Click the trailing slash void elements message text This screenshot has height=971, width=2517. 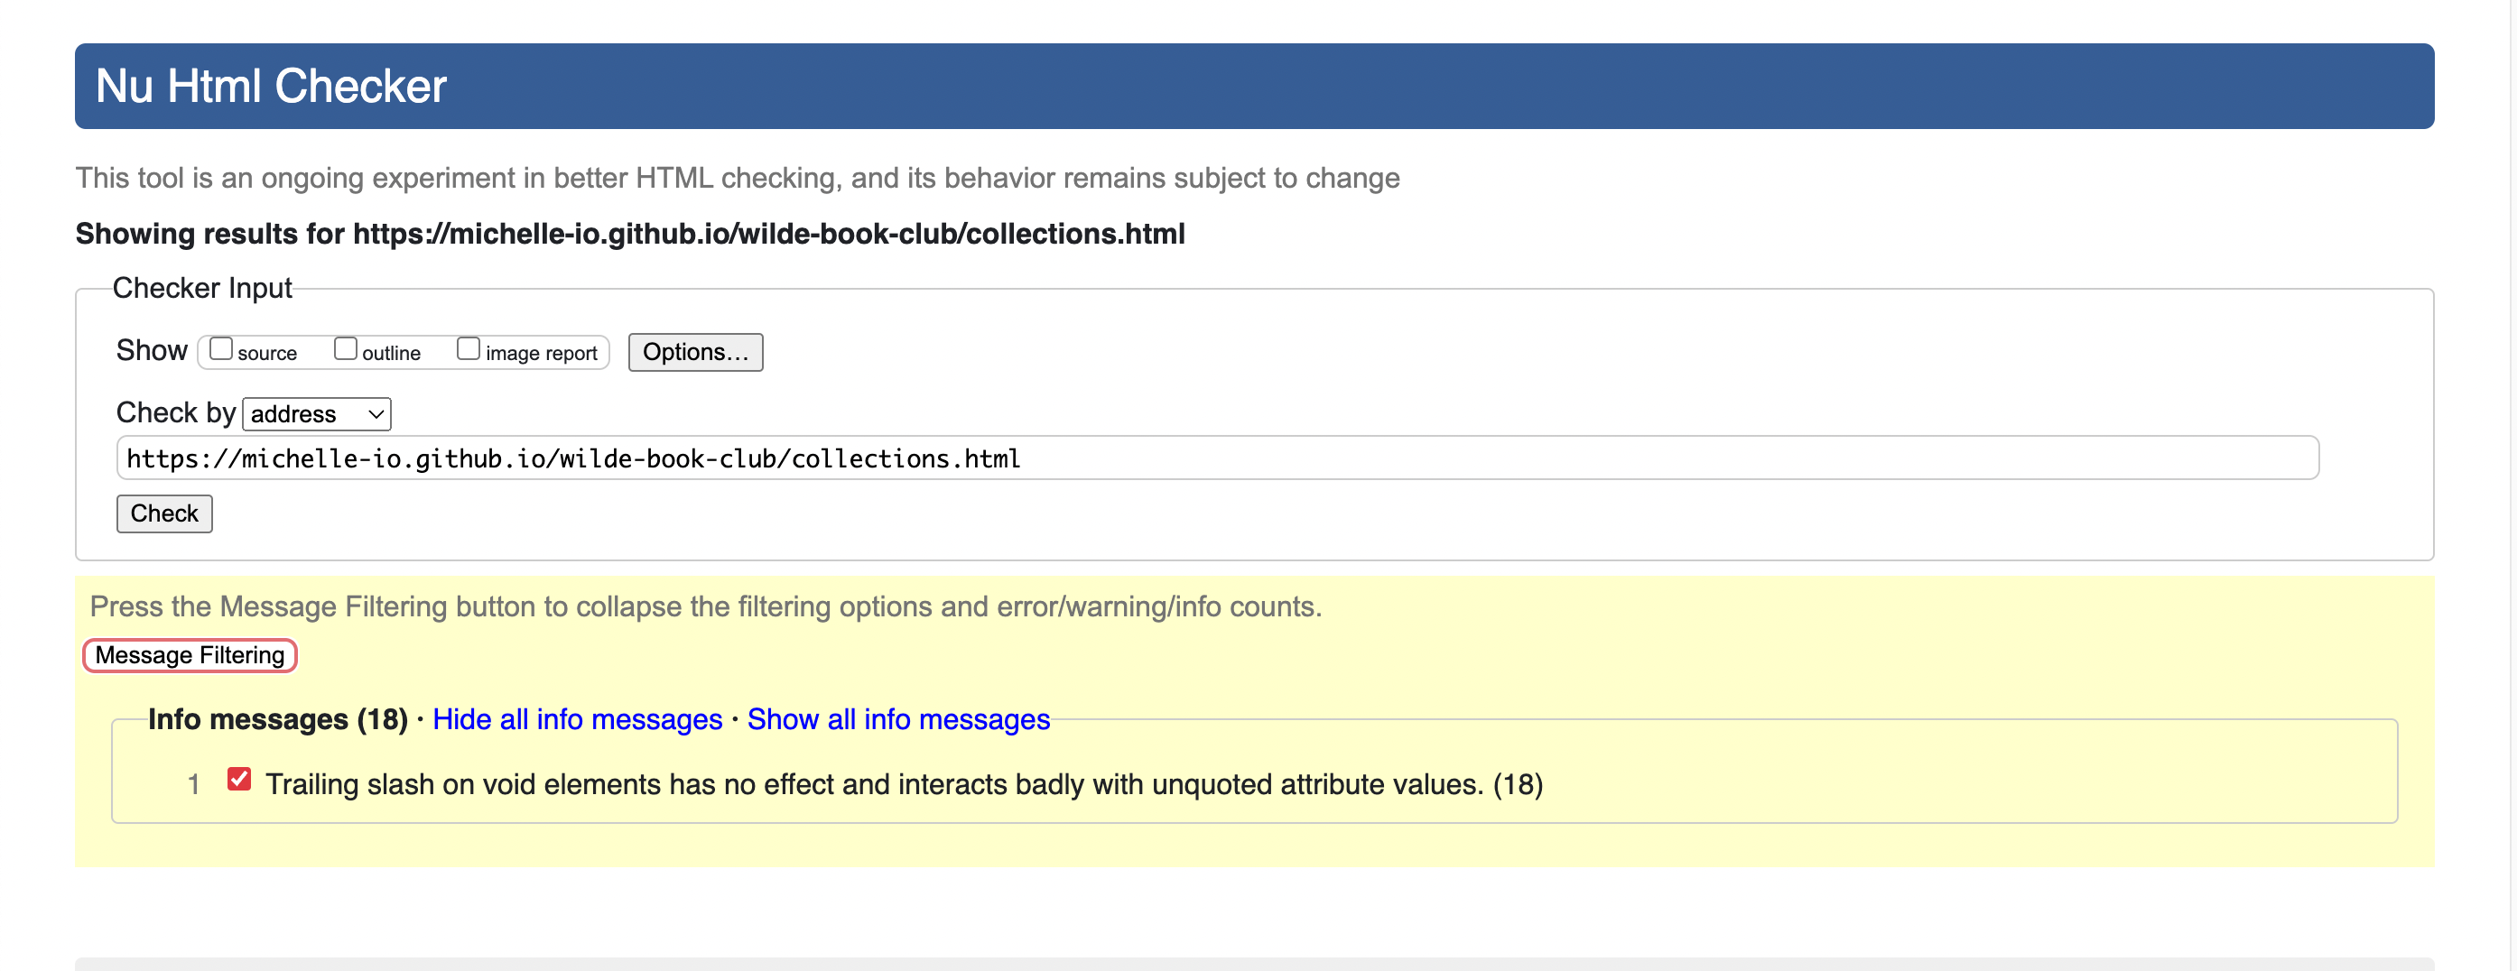[x=904, y=784]
